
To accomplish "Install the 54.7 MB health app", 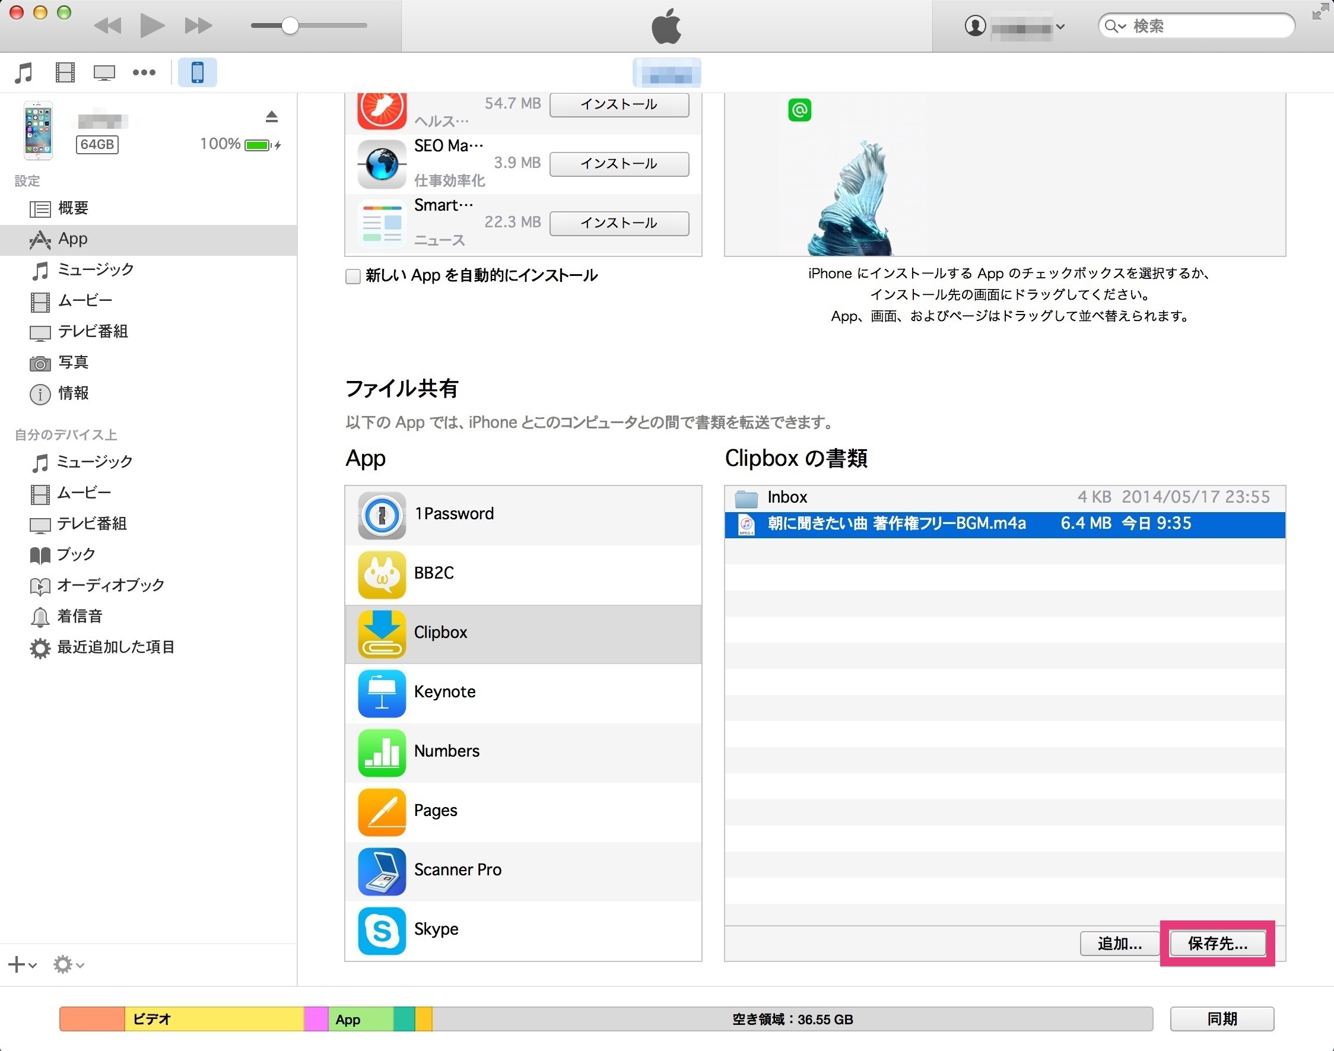I will tap(619, 104).
